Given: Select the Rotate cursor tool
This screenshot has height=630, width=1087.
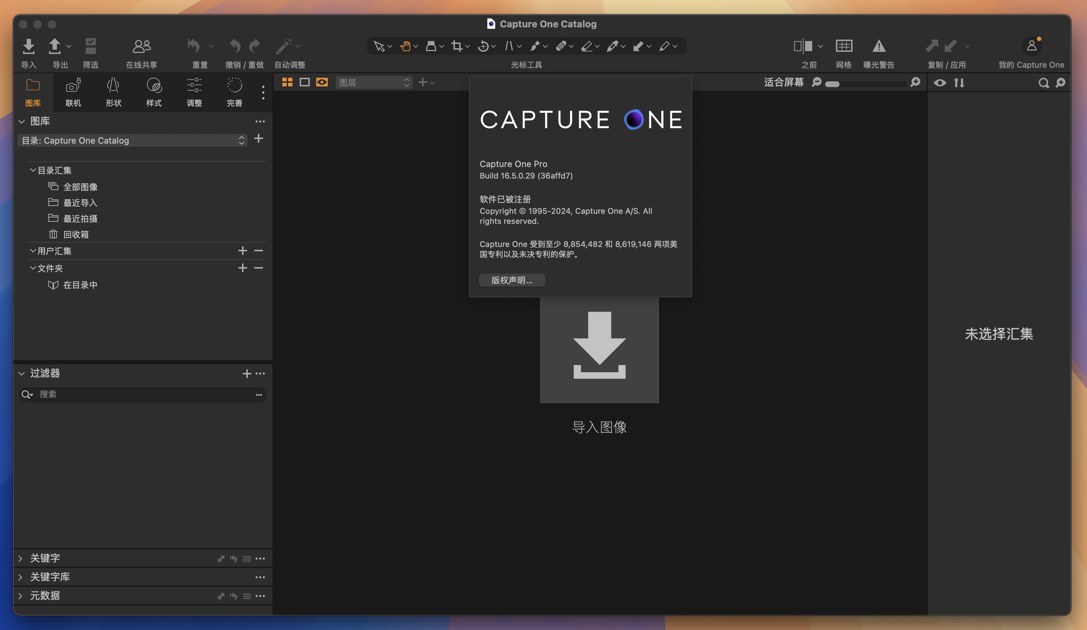Looking at the screenshot, I should point(483,46).
